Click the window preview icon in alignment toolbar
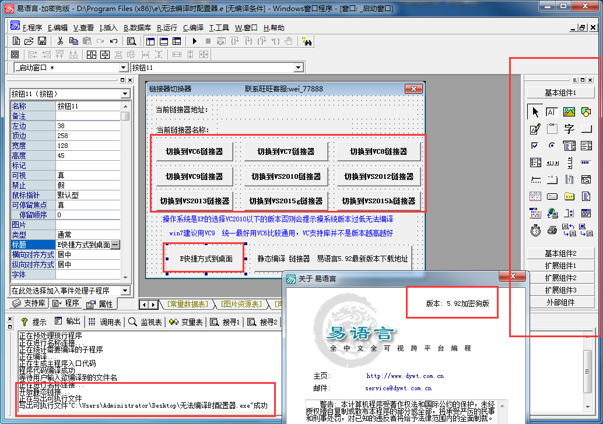The height and width of the screenshot is (424, 603). point(15,55)
